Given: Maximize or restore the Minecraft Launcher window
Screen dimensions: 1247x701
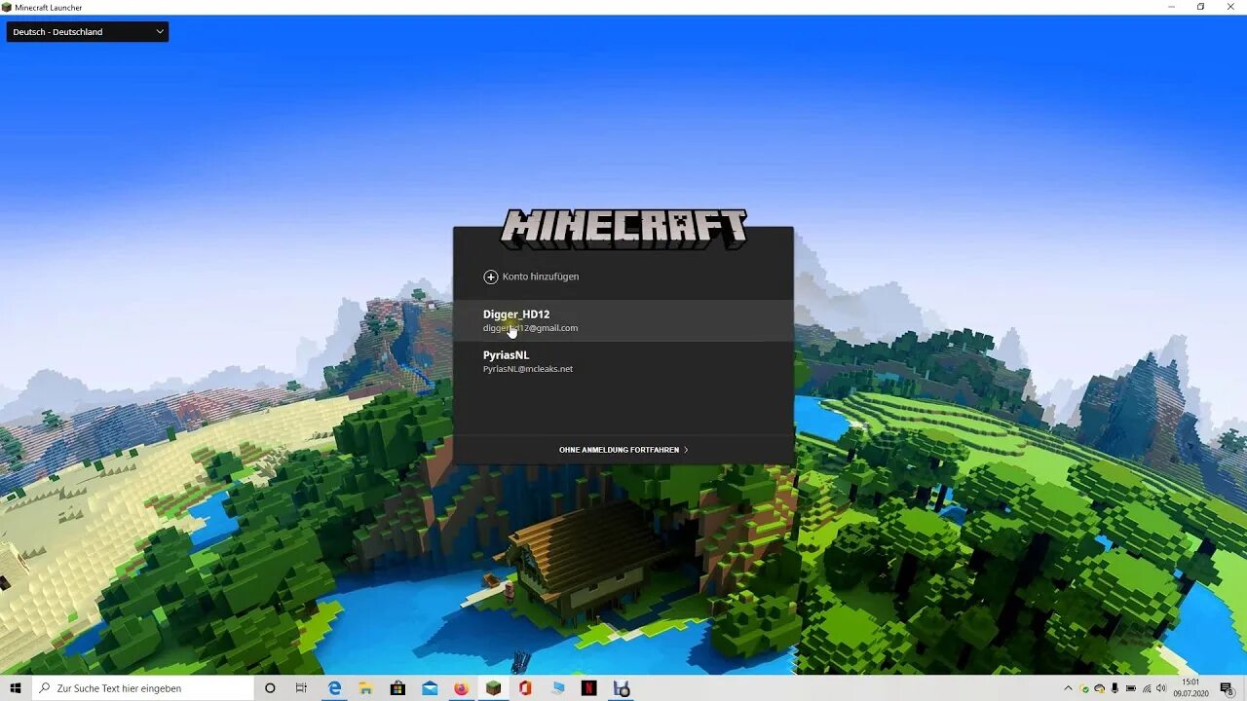Looking at the screenshot, I should pyautogui.click(x=1201, y=7).
